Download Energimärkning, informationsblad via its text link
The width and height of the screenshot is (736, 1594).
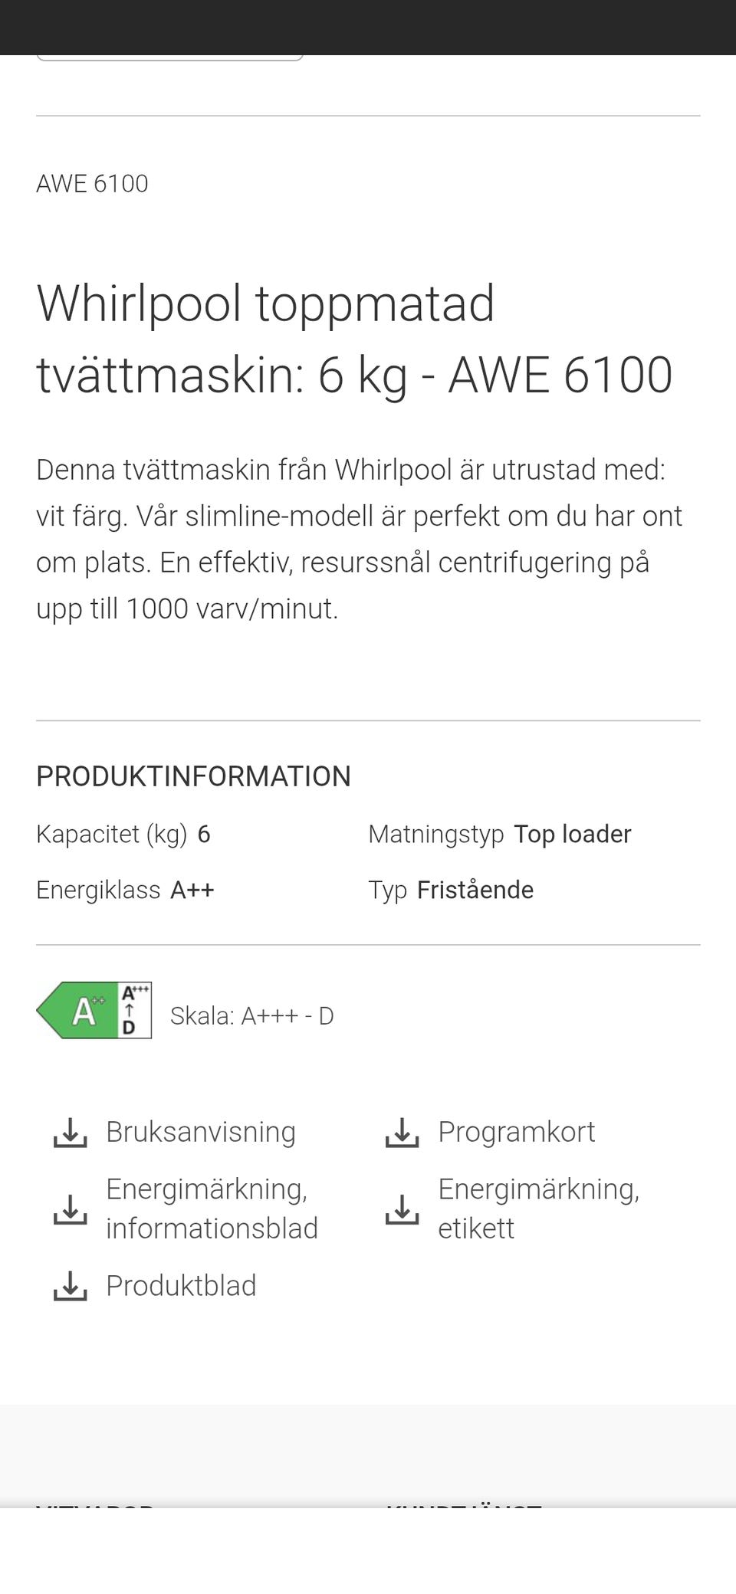coord(211,1209)
